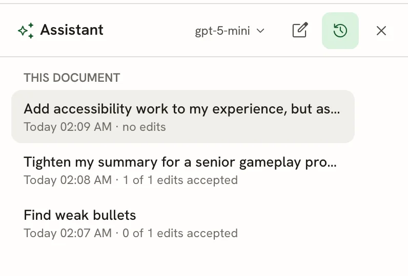Click "Today 02:09 AM" timestamp

(68, 127)
